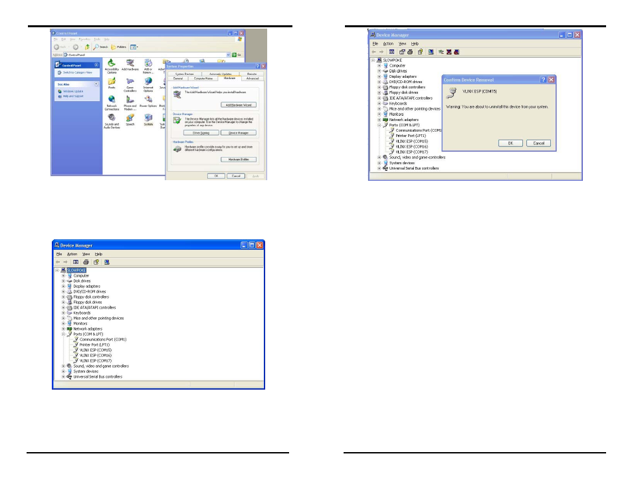Image resolution: width=634 pixels, height=490 pixels.
Task: Click the Up folder icon in Control Panel toolbar
Action: 87,47
